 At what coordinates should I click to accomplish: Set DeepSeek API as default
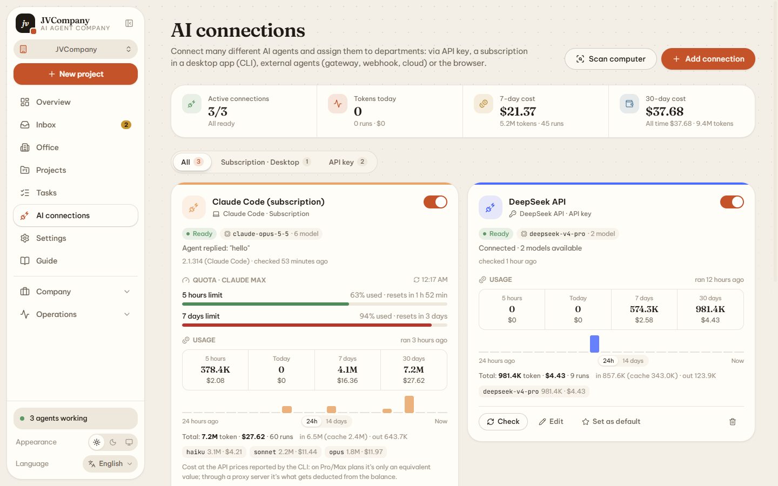click(611, 422)
